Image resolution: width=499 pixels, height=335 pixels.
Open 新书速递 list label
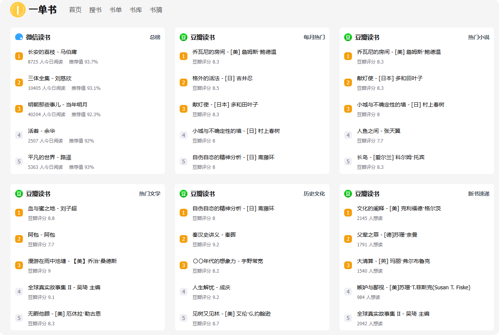point(479,194)
